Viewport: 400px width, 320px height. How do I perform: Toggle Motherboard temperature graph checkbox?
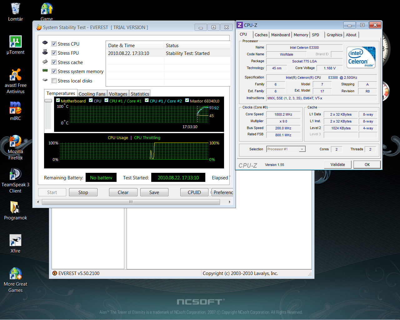[x=58, y=100]
